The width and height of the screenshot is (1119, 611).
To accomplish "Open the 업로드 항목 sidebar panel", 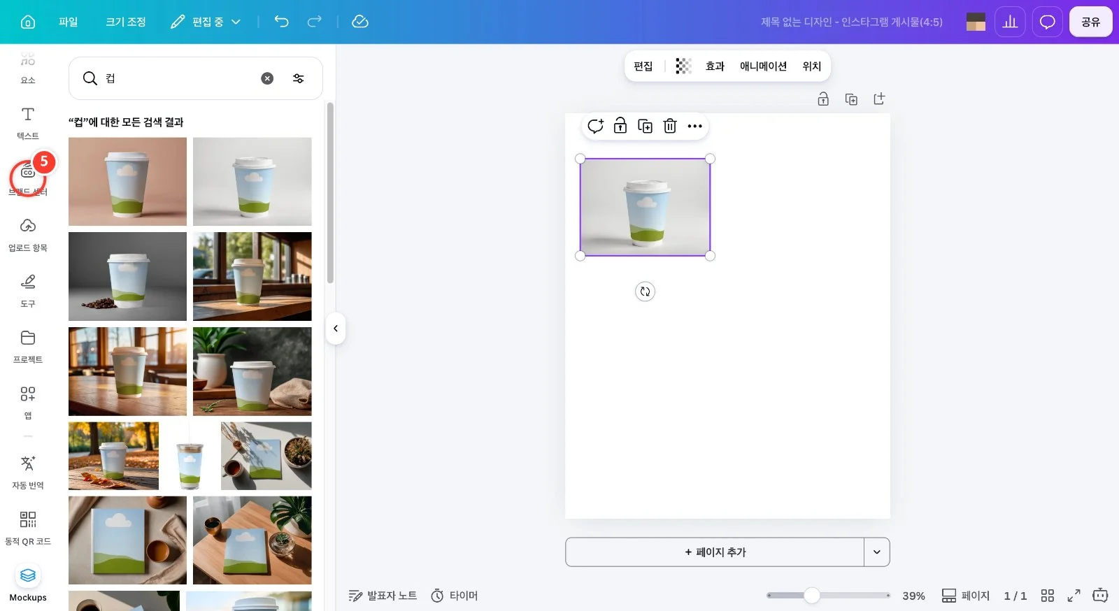I will coord(28,234).
